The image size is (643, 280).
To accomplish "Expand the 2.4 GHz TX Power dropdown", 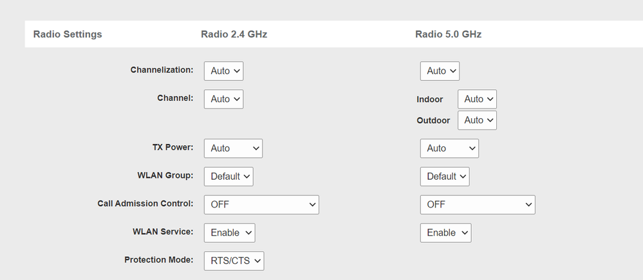I will pyautogui.click(x=233, y=148).
